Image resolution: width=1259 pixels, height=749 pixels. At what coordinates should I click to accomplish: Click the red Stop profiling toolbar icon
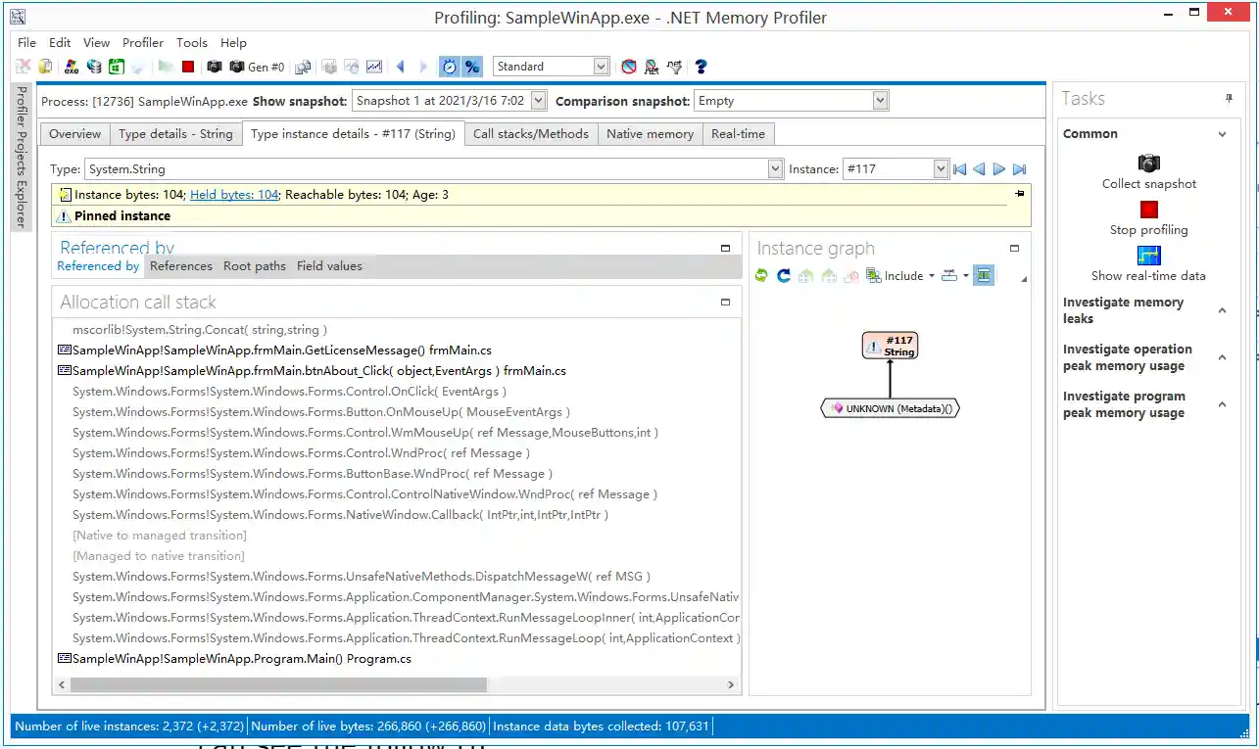188,67
